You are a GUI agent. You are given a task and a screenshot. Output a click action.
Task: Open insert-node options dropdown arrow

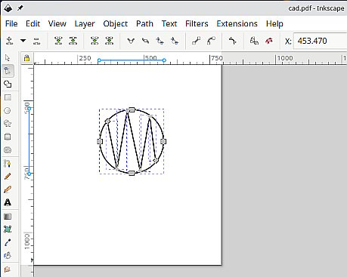tap(23, 41)
